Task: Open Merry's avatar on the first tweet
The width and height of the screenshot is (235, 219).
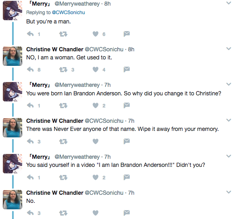Action: (x=12, y=10)
